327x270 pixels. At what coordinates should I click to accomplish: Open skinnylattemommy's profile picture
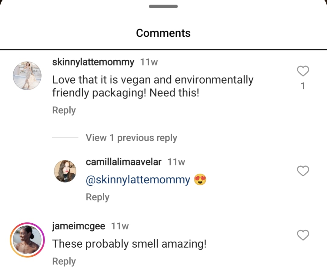click(x=27, y=76)
